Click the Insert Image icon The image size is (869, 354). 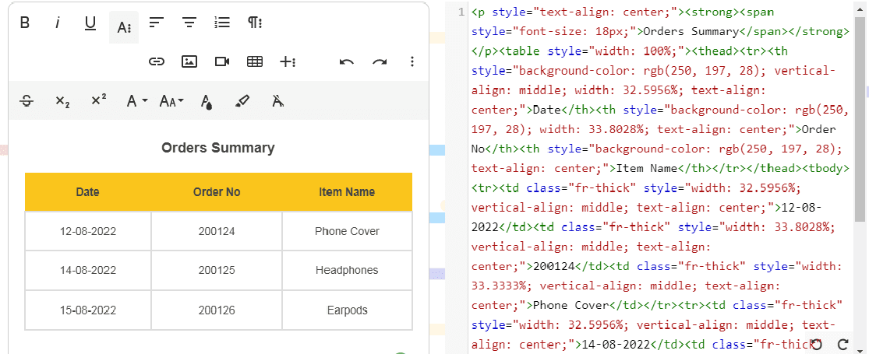coord(189,61)
